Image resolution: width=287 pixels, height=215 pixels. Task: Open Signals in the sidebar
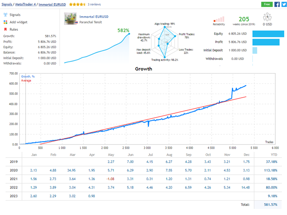tap(15, 15)
